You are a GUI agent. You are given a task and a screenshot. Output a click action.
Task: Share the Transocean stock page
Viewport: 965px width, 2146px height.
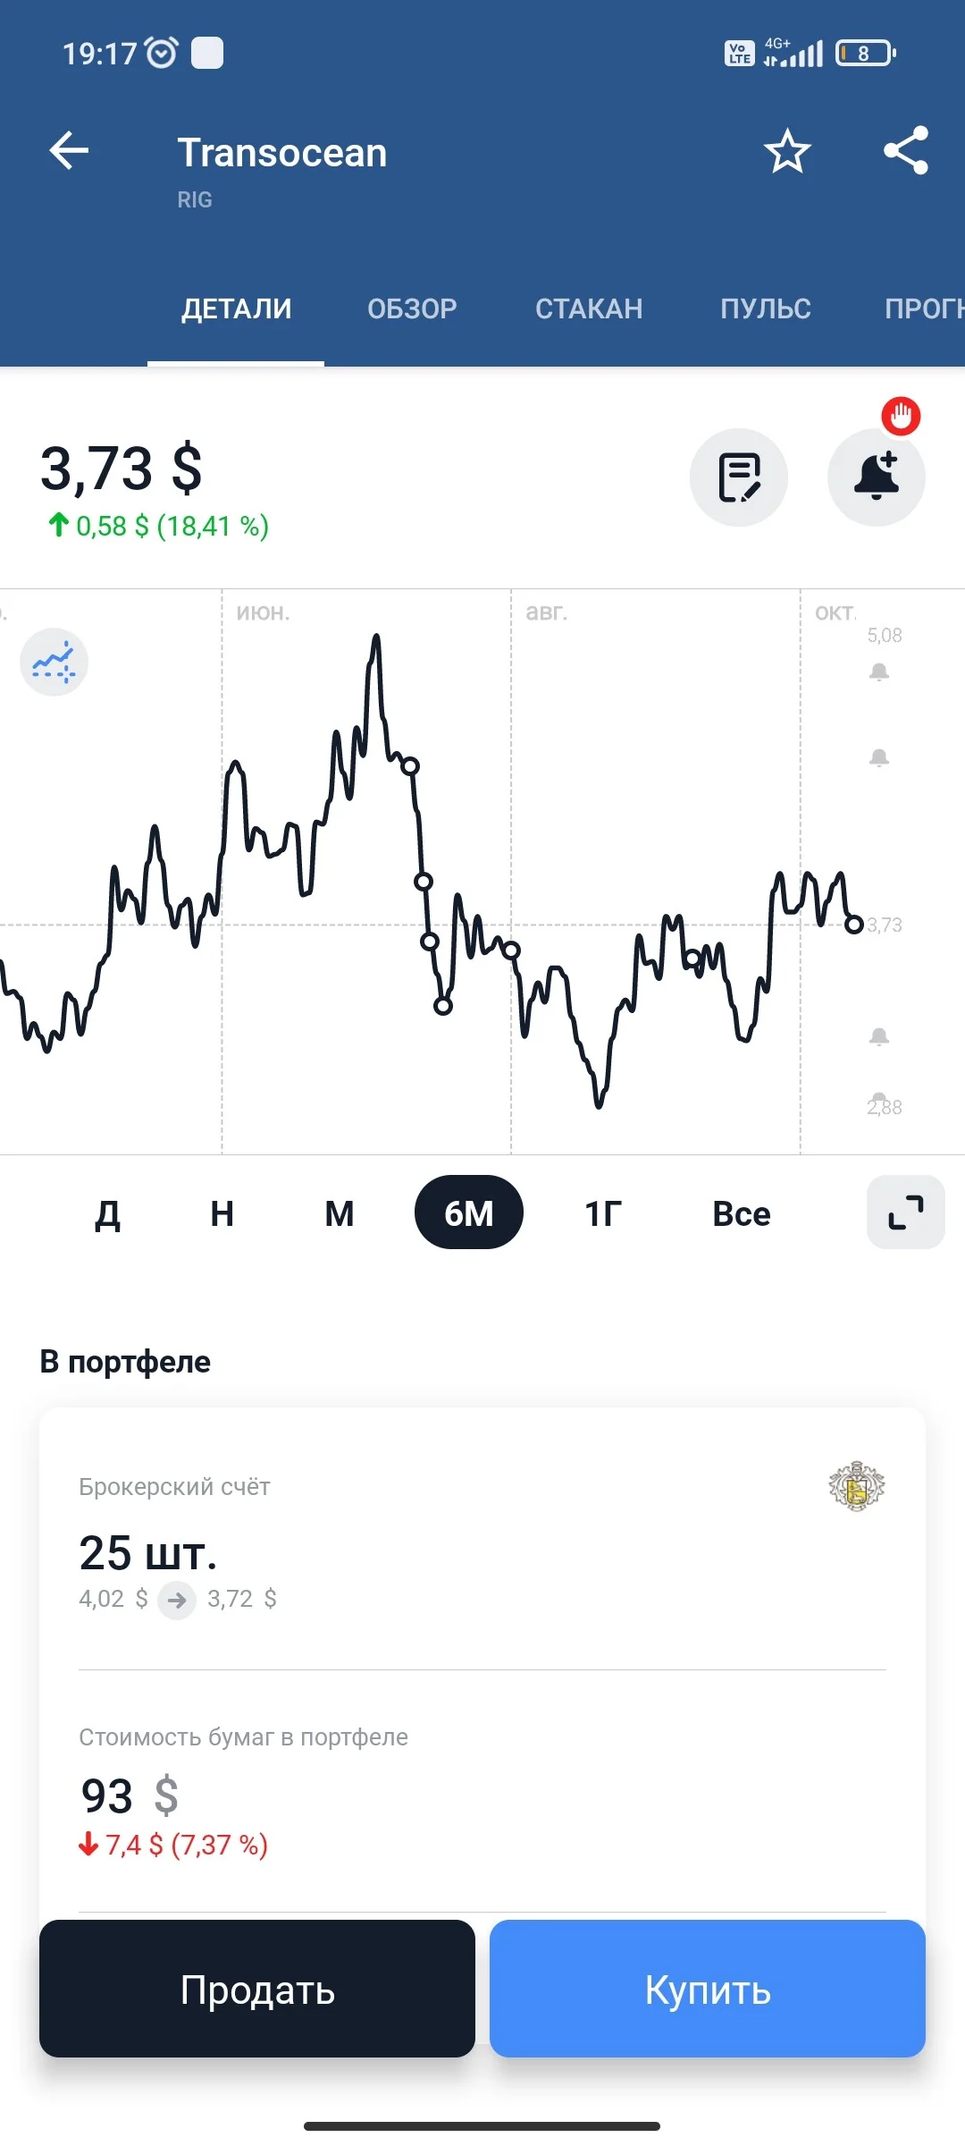pyautogui.click(x=906, y=150)
